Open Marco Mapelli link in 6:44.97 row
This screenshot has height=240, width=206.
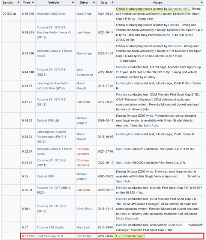click(x=81, y=86)
